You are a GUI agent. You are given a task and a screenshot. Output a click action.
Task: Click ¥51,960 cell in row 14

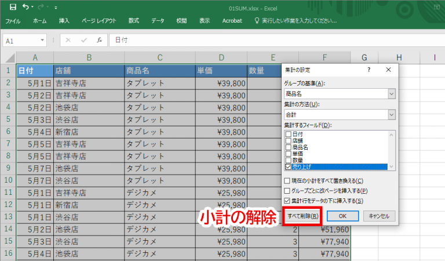tap(324, 230)
